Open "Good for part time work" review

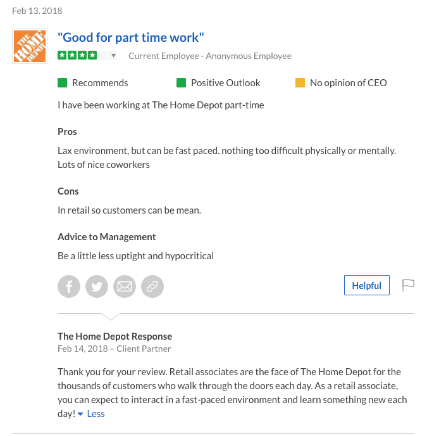coord(131,37)
